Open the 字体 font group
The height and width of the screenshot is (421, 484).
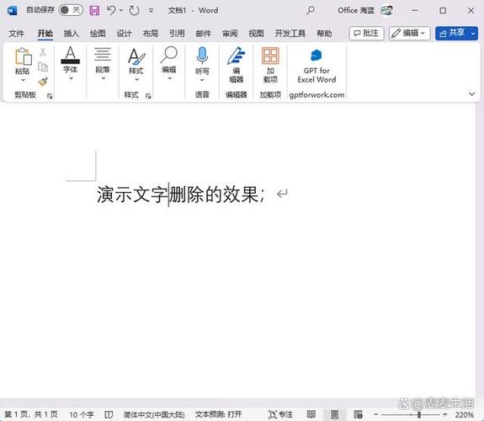pyautogui.click(x=71, y=63)
